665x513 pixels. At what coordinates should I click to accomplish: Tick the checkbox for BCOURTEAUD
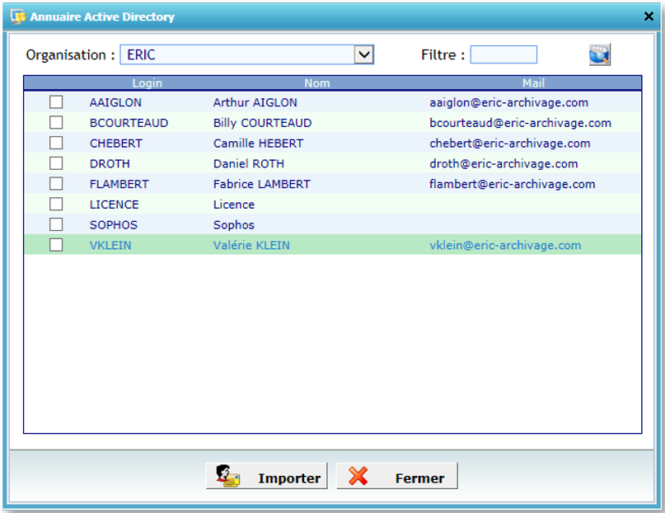56,123
